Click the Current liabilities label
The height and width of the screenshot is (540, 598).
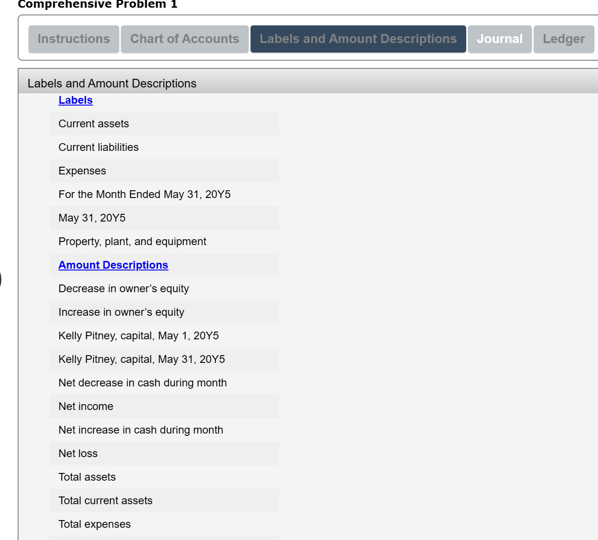click(x=98, y=147)
